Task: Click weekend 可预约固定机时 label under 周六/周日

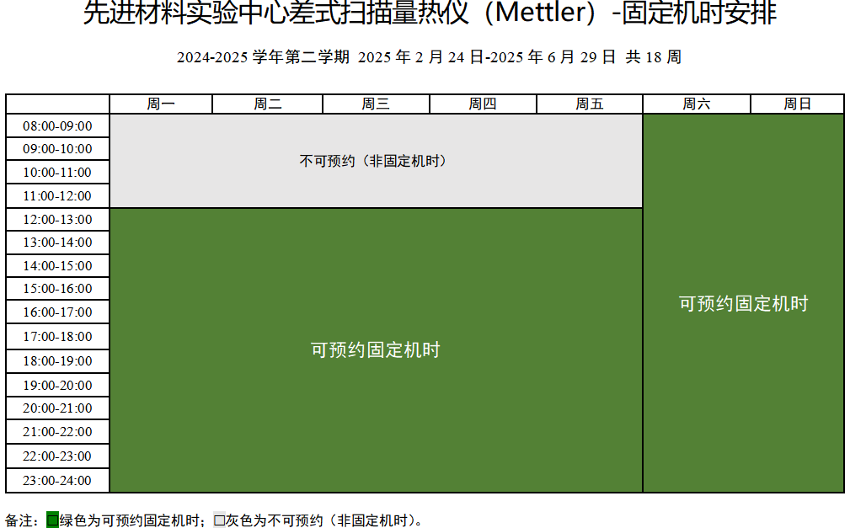Action: pyautogui.click(x=743, y=304)
